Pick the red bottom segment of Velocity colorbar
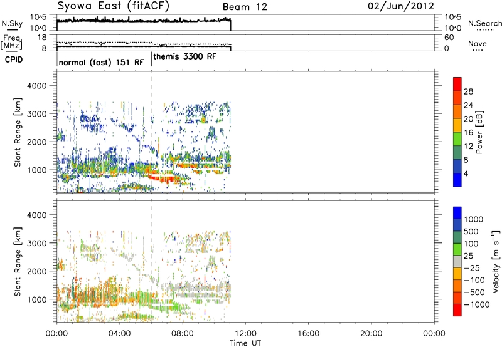This screenshot has height=347, width=502. click(x=457, y=310)
